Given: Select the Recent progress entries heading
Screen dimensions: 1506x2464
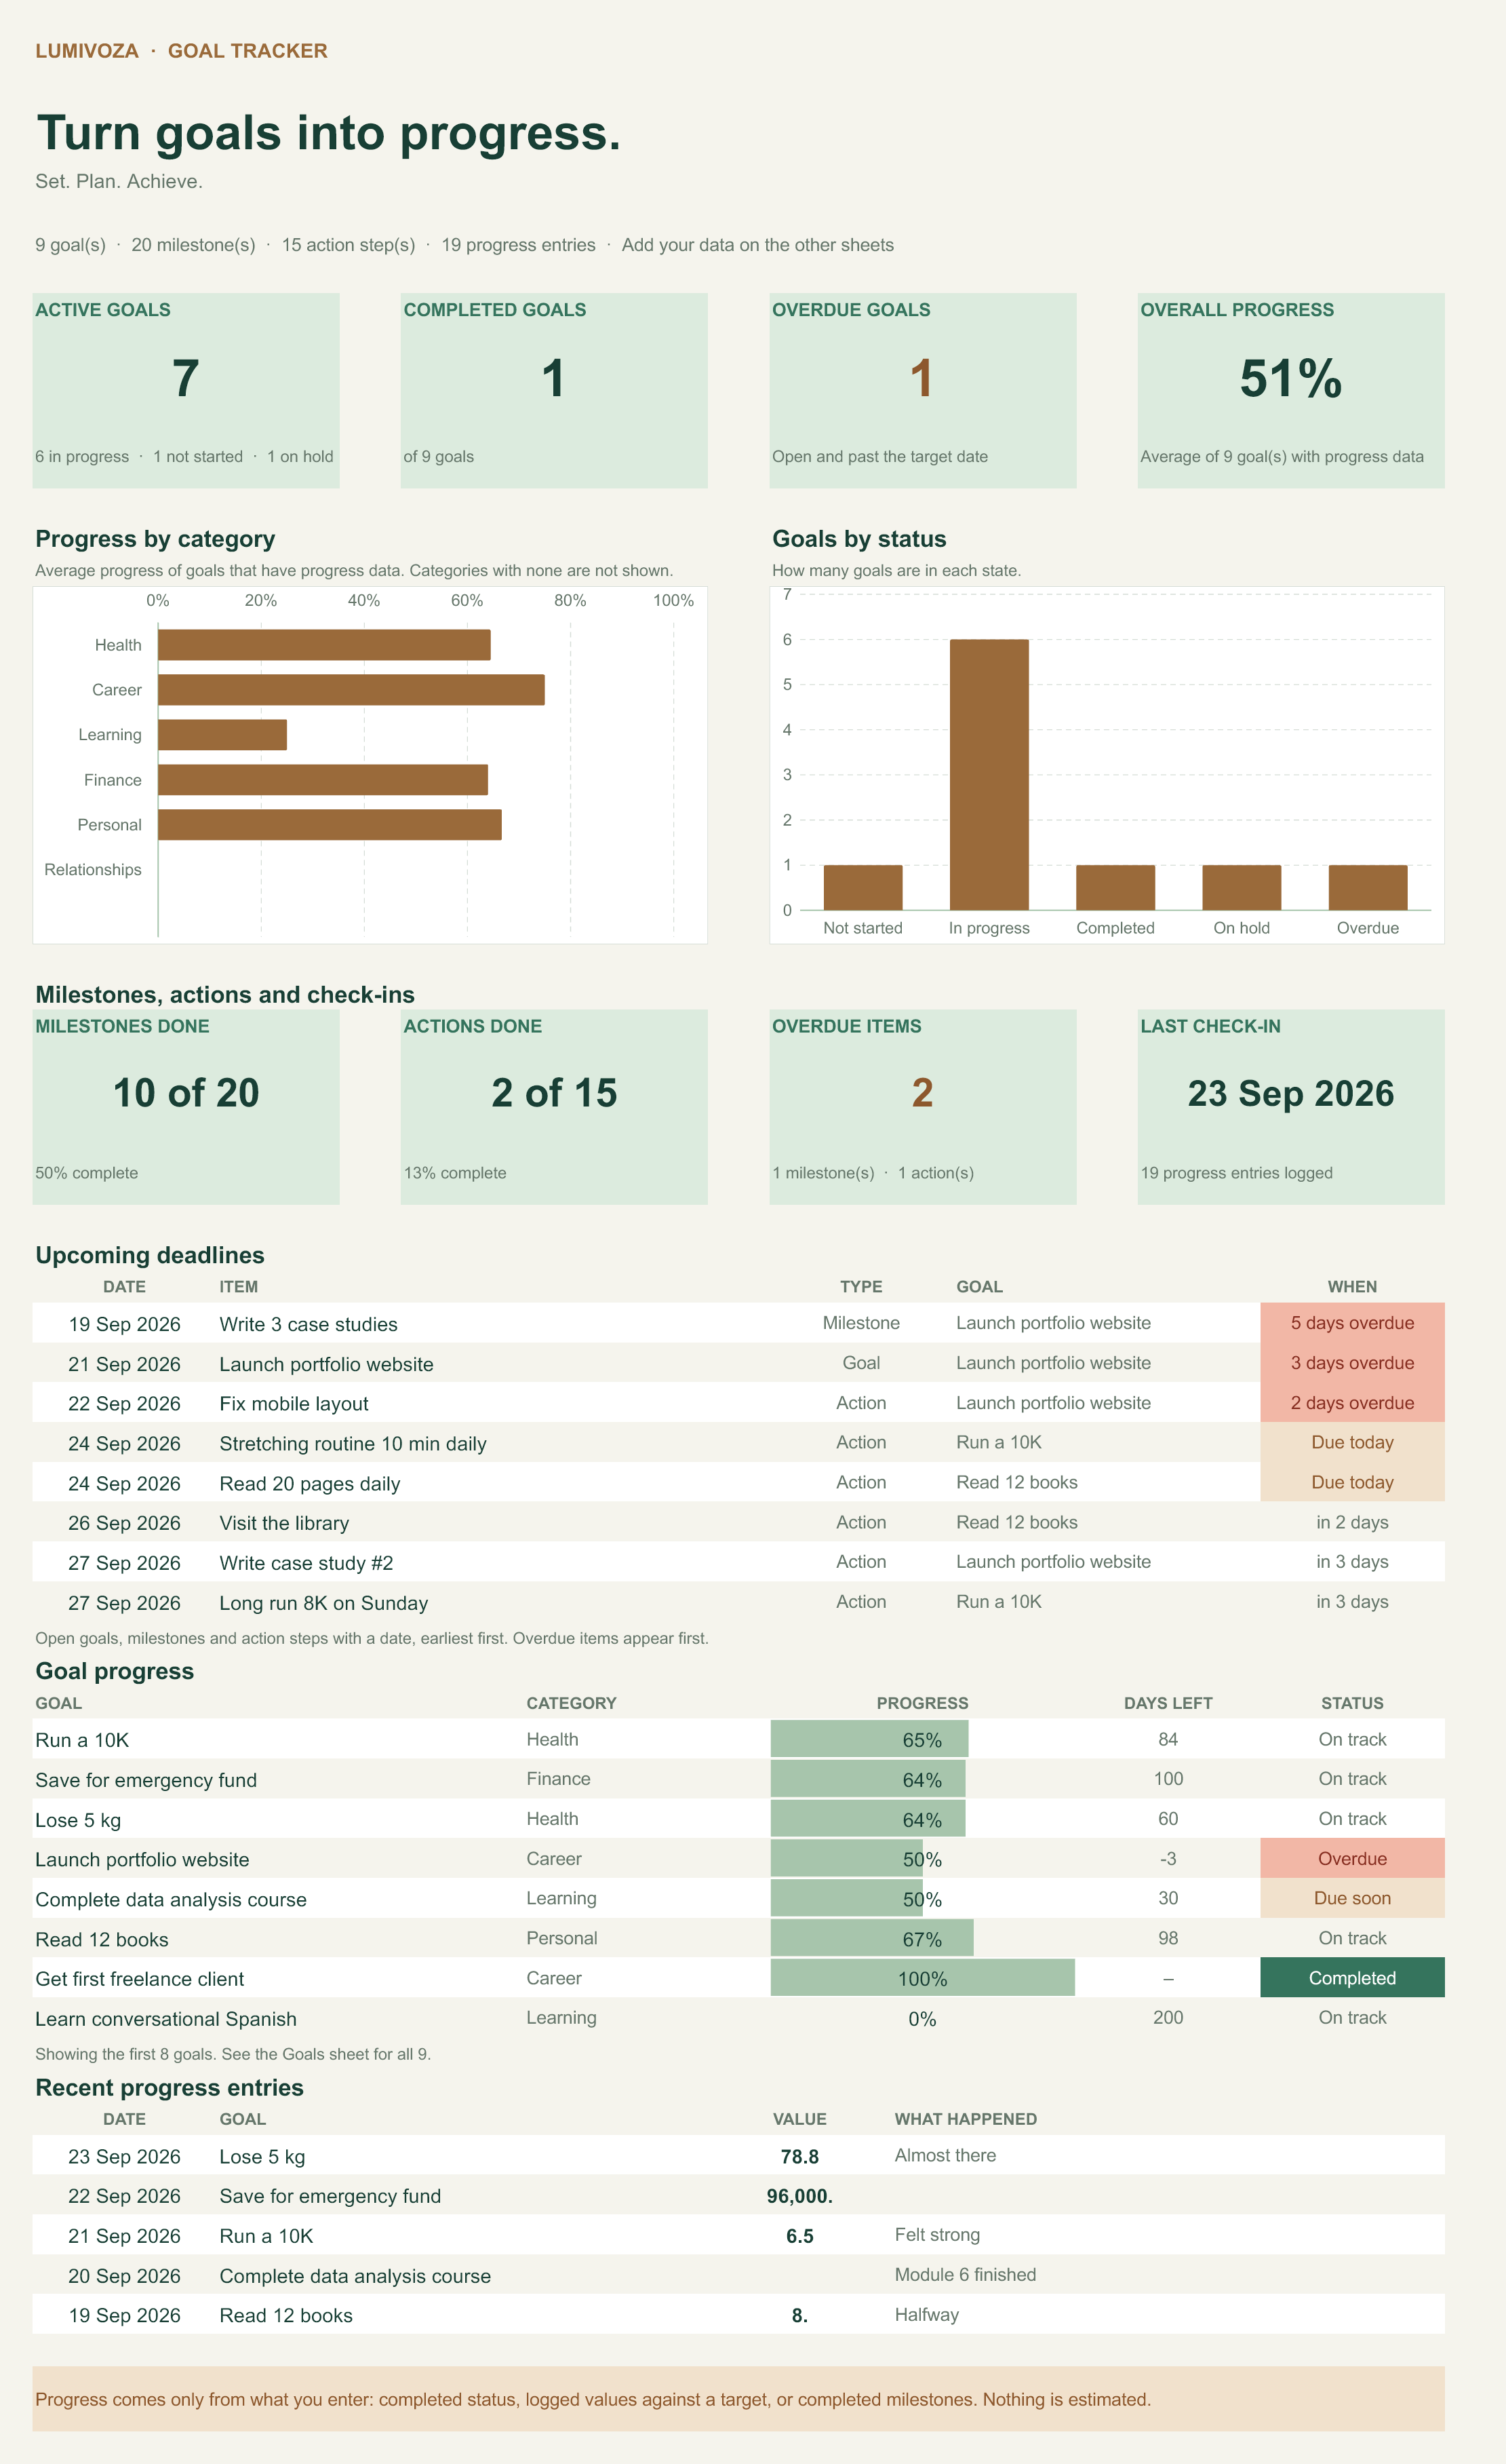Looking at the screenshot, I should point(169,2088).
